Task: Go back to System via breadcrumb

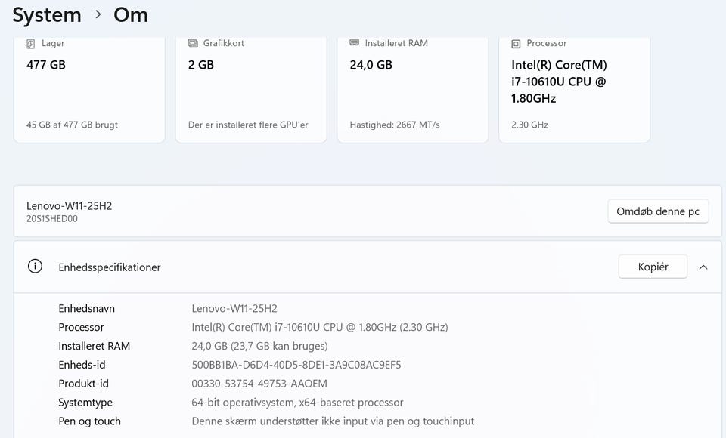Action: [47, 14]
